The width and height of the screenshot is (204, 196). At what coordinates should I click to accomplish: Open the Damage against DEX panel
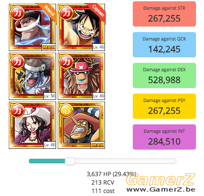(x=164, y=75)
